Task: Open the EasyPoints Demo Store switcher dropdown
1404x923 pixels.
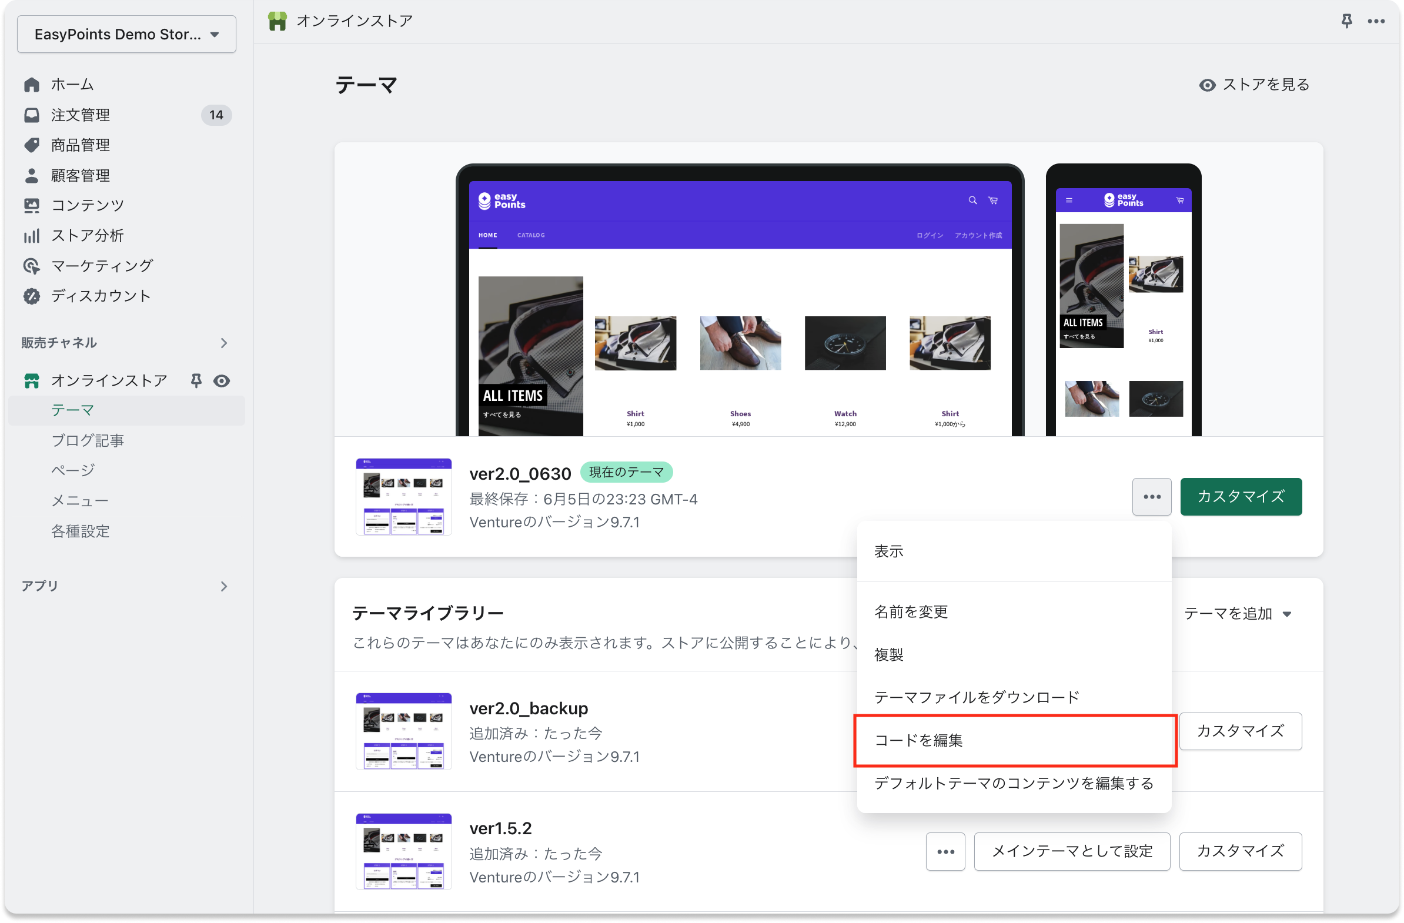Action: (x=126, y=34)
